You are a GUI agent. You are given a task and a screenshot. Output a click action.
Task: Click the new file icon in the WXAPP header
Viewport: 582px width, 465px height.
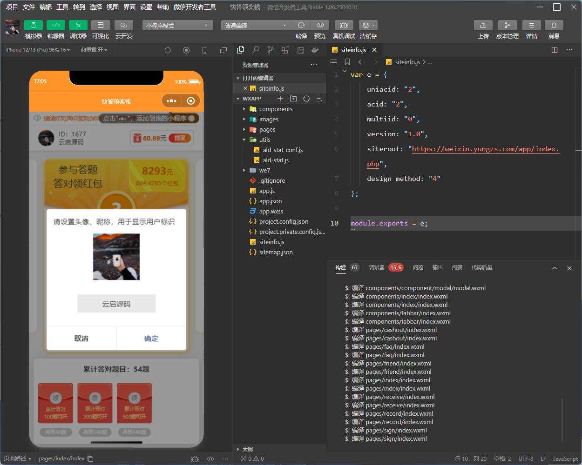(x=280, y=99)
